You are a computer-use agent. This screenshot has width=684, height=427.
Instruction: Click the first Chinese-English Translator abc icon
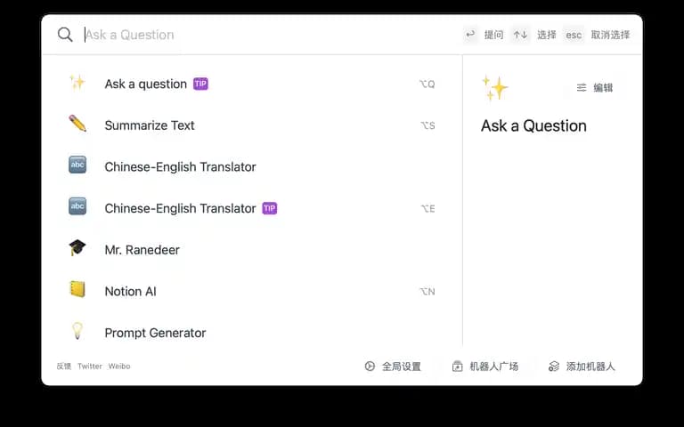77,165
